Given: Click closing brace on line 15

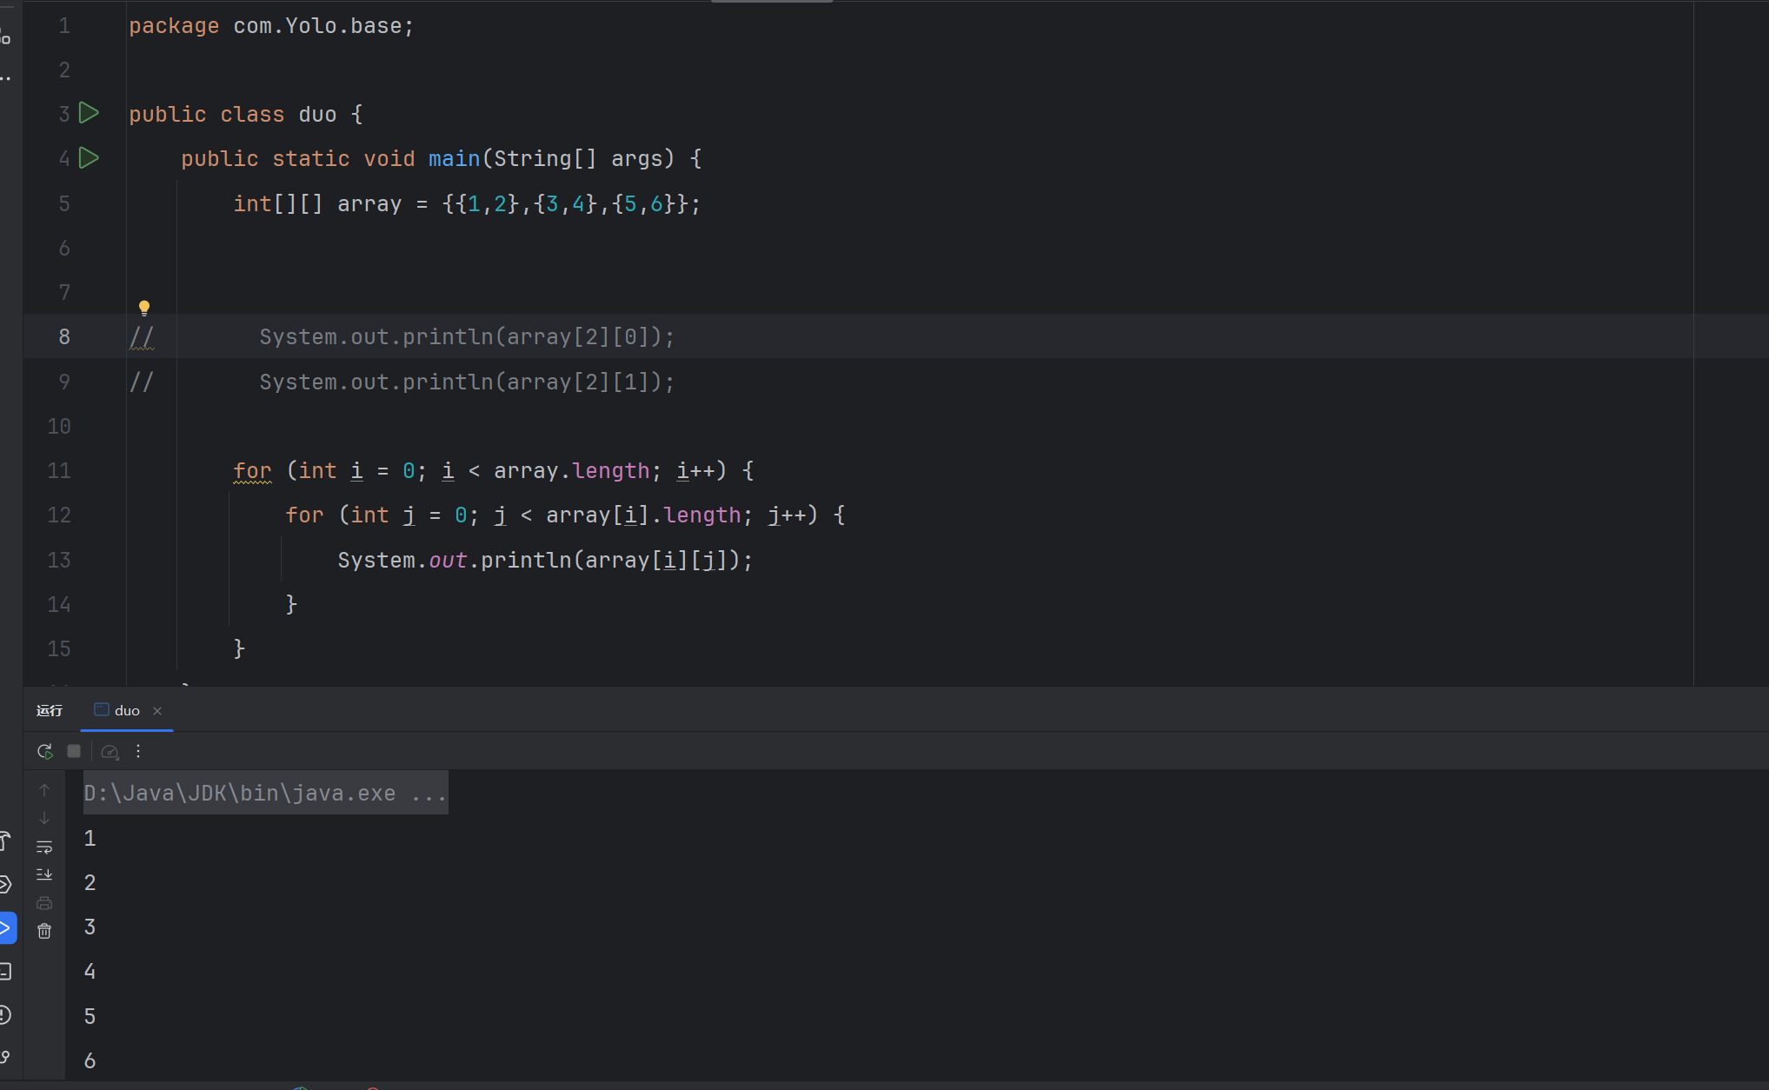Looking at the screenshot, I should (239, 648).
